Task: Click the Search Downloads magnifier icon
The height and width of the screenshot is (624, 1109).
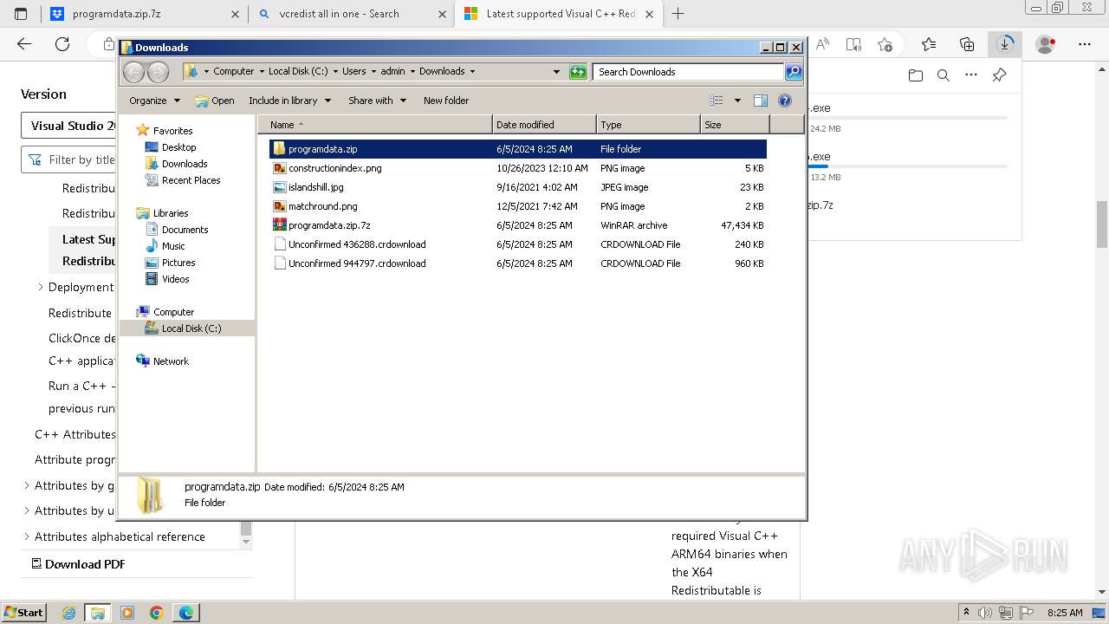Action: point(793,72)
